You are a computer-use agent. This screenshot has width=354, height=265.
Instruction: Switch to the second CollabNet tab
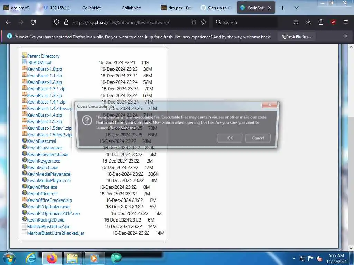coord(131,8)
